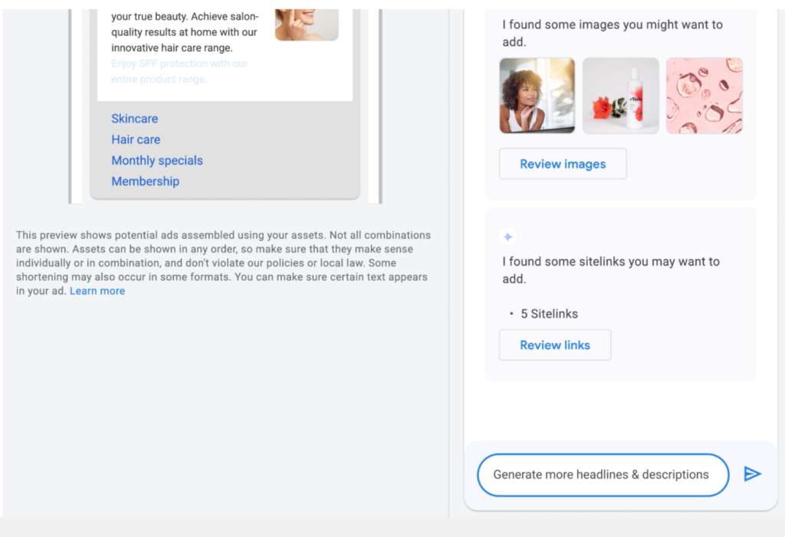Open the Monthly specials sitelink

(157, 161)
